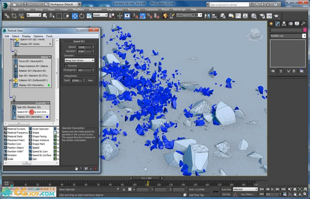Open the MAXScript menu
310x199 pixels.
[179, 9]
